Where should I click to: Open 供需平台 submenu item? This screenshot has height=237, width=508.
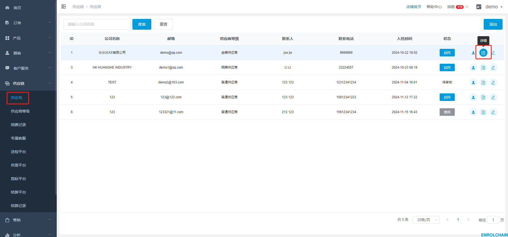coord(18,165)
